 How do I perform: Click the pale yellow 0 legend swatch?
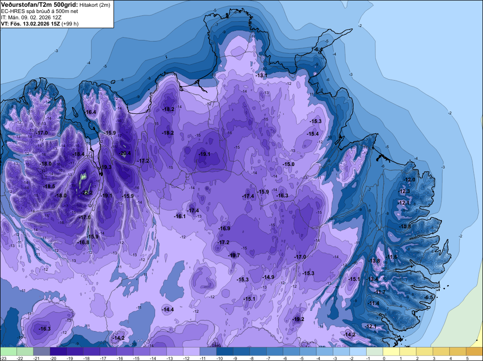(391, 351)
